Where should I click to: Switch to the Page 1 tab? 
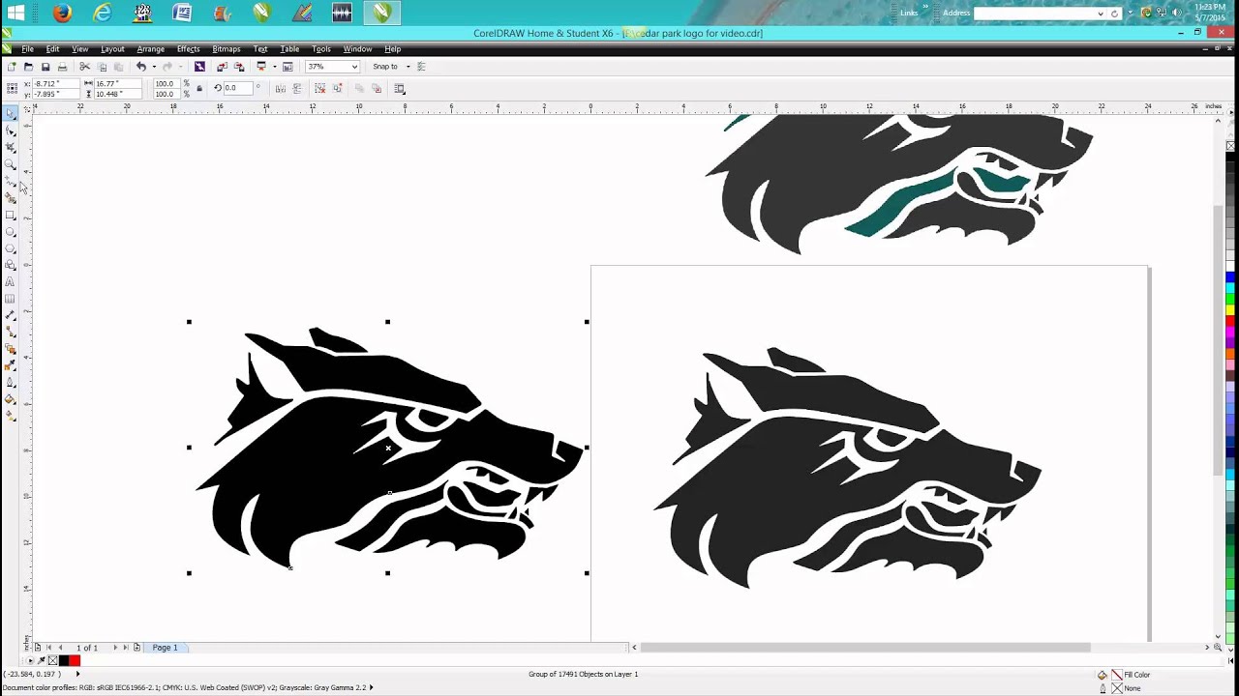tap(165, 648)
